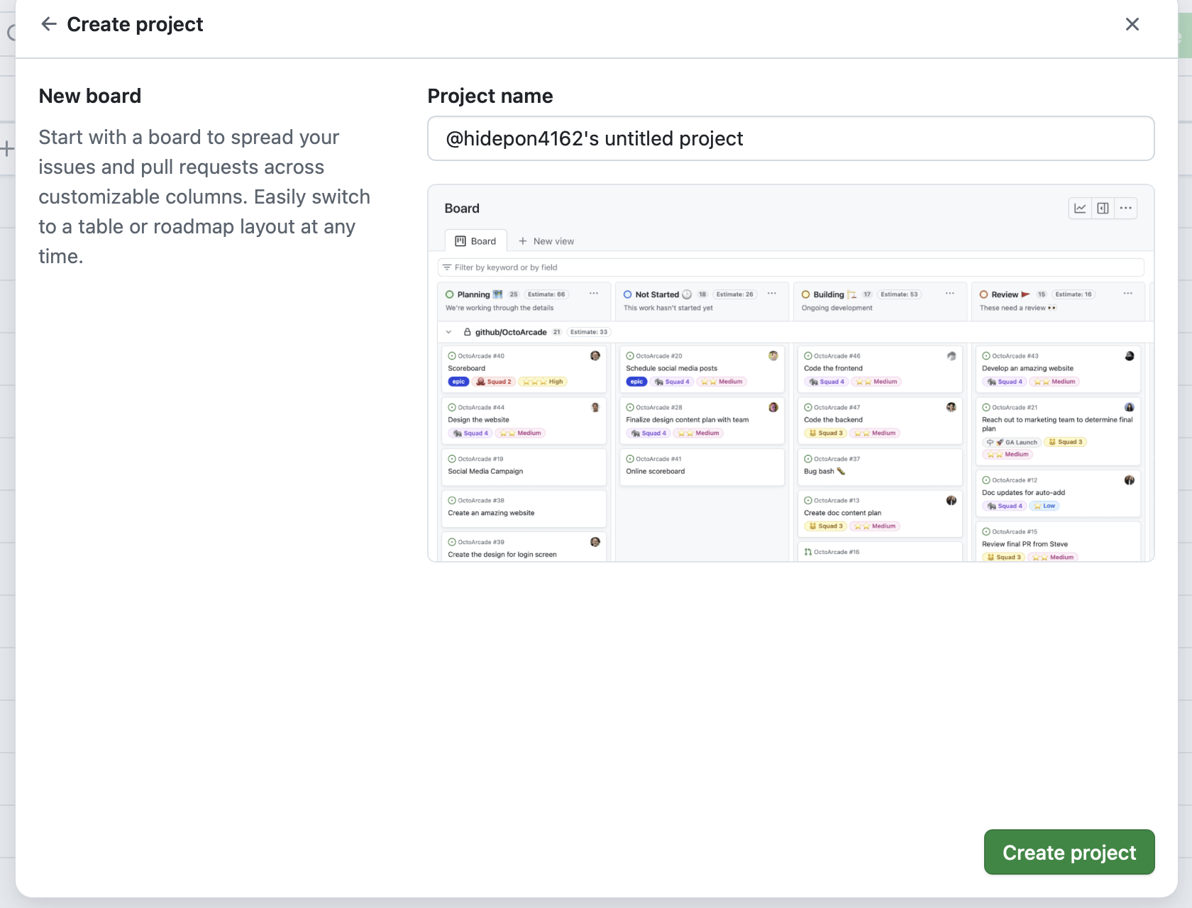Click the pull request icon on OctoArcade #16
The width and height of the screenshot is (1192, 908).
808,552
